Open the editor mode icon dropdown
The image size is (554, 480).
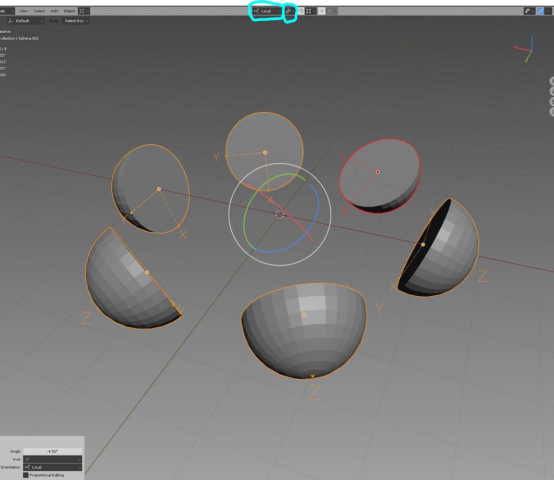(84, 11)
